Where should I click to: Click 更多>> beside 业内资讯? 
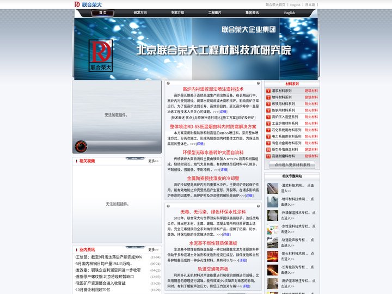153,250
